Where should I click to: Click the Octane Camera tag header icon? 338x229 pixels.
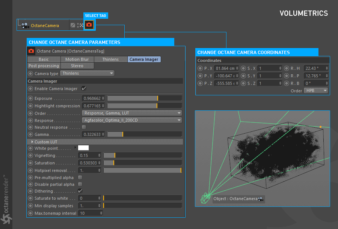click(31, 51)
